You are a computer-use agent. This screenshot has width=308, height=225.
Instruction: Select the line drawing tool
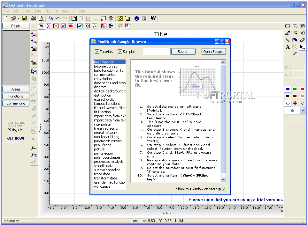[x=288, y=40]
